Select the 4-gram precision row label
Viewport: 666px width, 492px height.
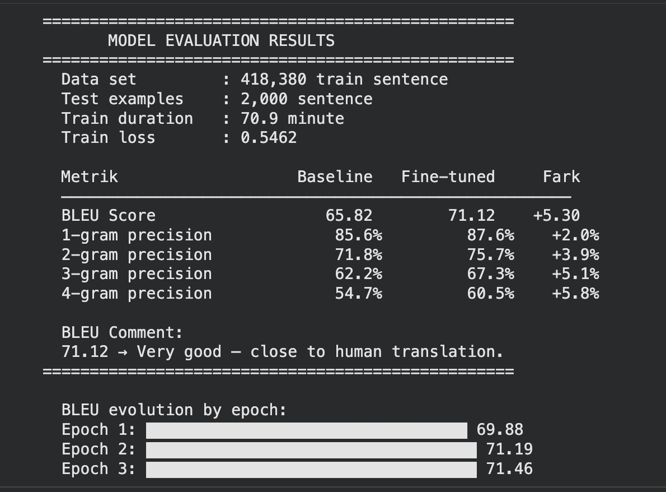pos(137,294)
